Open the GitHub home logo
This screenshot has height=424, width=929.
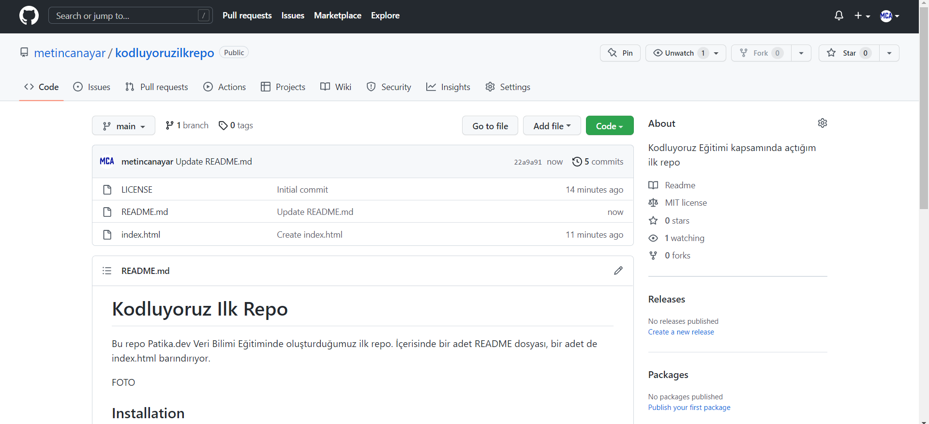(29, 15)
